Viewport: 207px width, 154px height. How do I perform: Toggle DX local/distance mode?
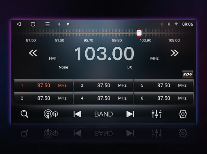pyautogui.click(x=130, y=67)
